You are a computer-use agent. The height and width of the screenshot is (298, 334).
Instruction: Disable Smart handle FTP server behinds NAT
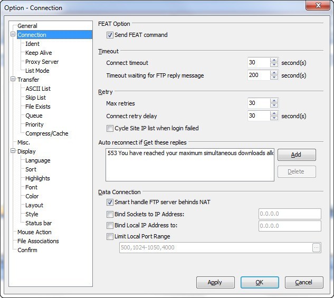(x=110, y=202)
